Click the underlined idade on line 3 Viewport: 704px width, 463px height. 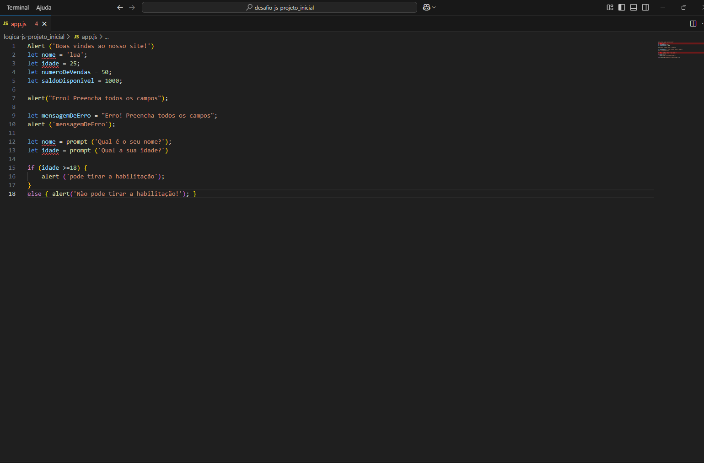tap(50, 63)
